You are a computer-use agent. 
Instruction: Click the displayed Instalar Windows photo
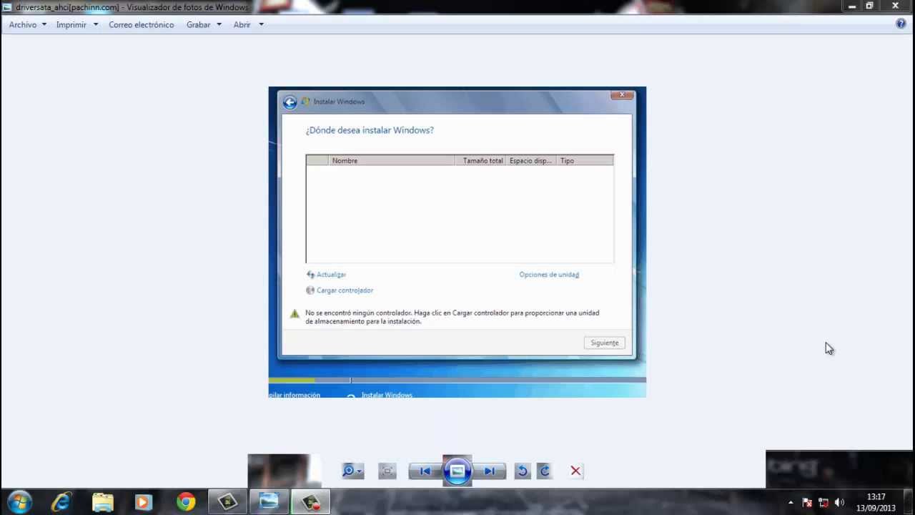tap(457, 242)
